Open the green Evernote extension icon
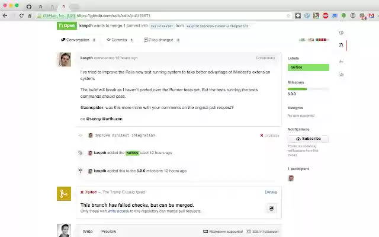 (x=343, y=16)
